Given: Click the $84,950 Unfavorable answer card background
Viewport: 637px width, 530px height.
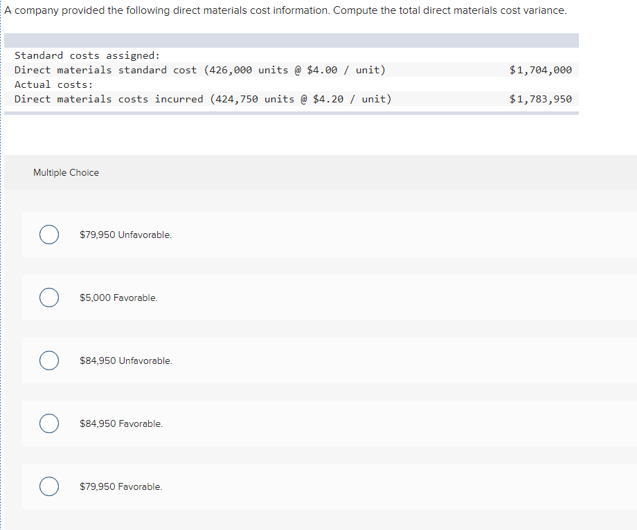Looking at the screenshot, I should [330, 360].
